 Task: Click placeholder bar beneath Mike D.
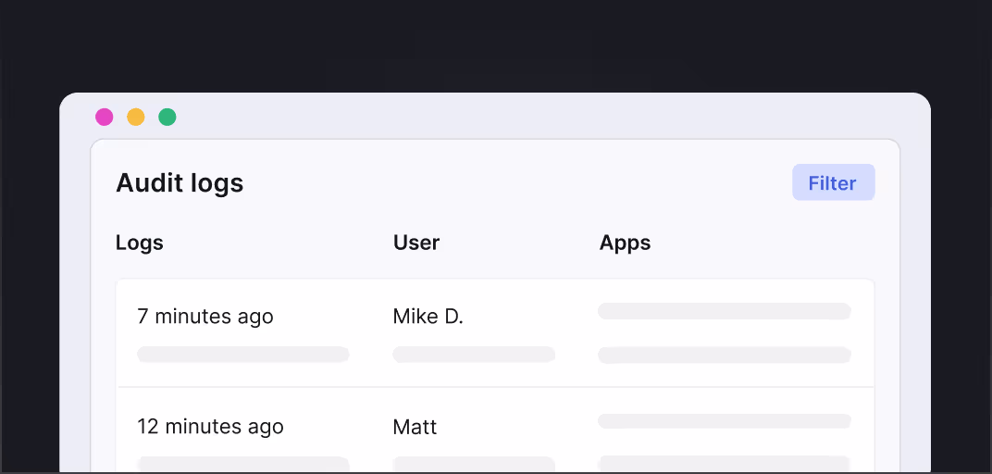[474, 355]
